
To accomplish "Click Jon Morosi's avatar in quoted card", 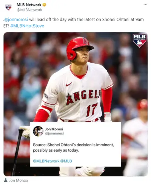I will 38,131.
